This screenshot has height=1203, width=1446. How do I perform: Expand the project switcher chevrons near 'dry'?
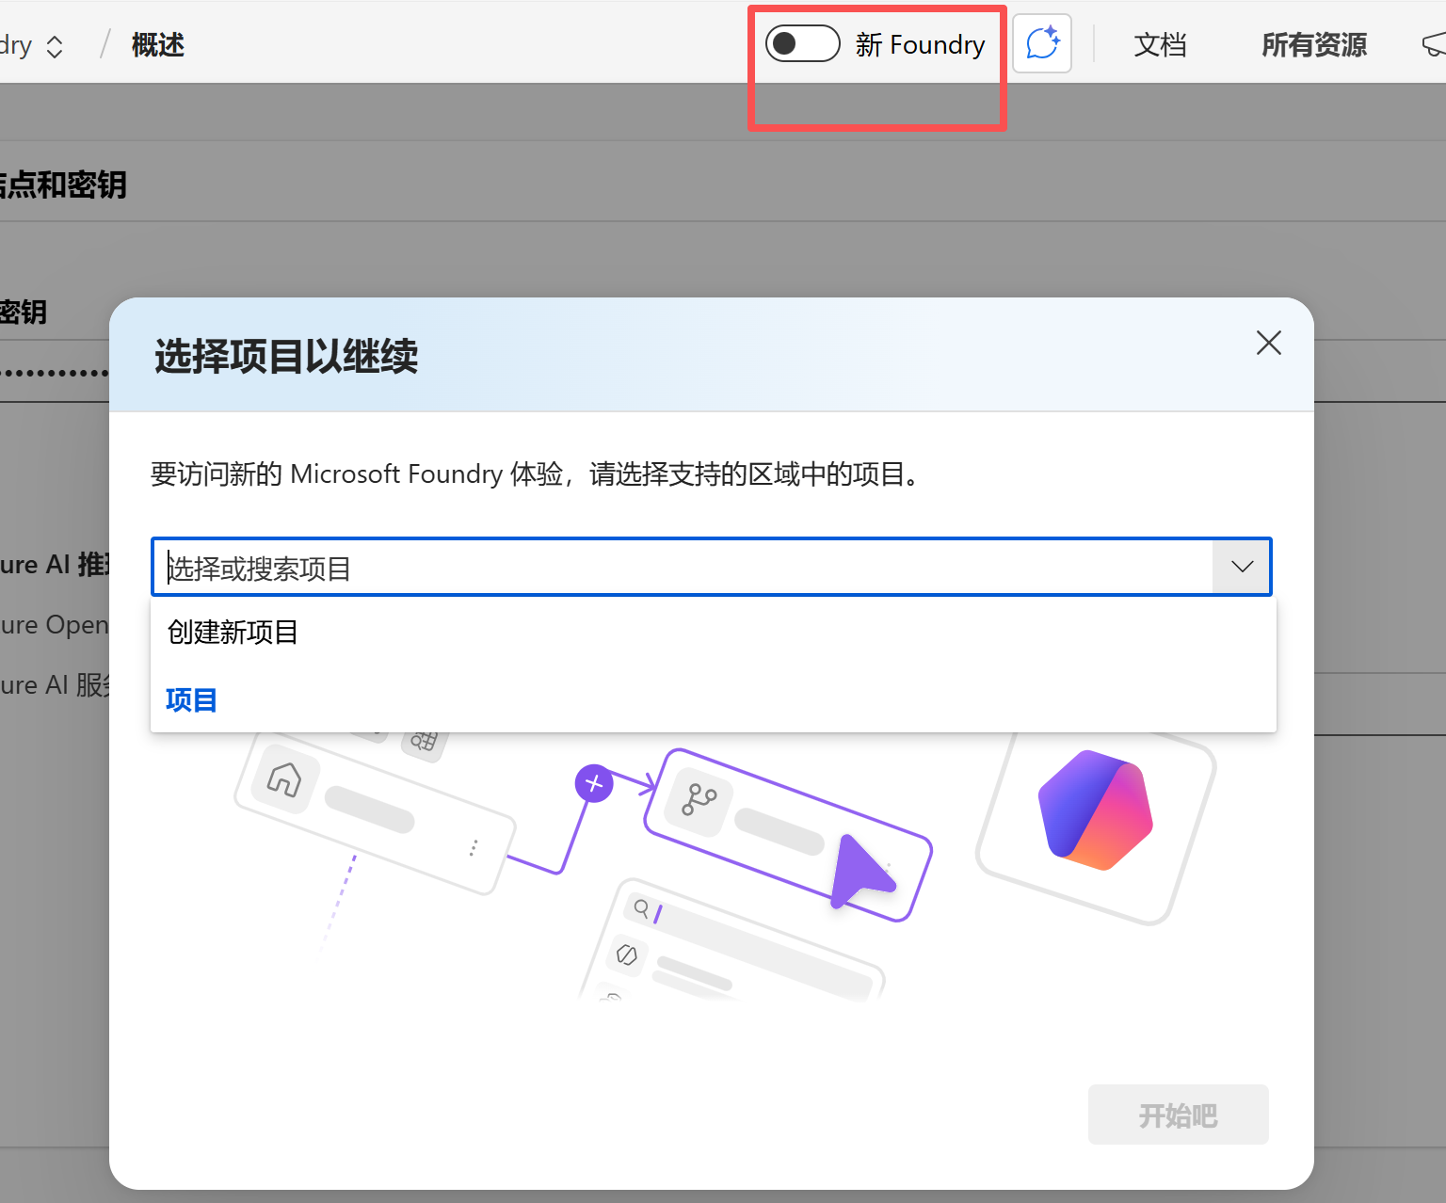pyautogui.click(x=55, y=46)
